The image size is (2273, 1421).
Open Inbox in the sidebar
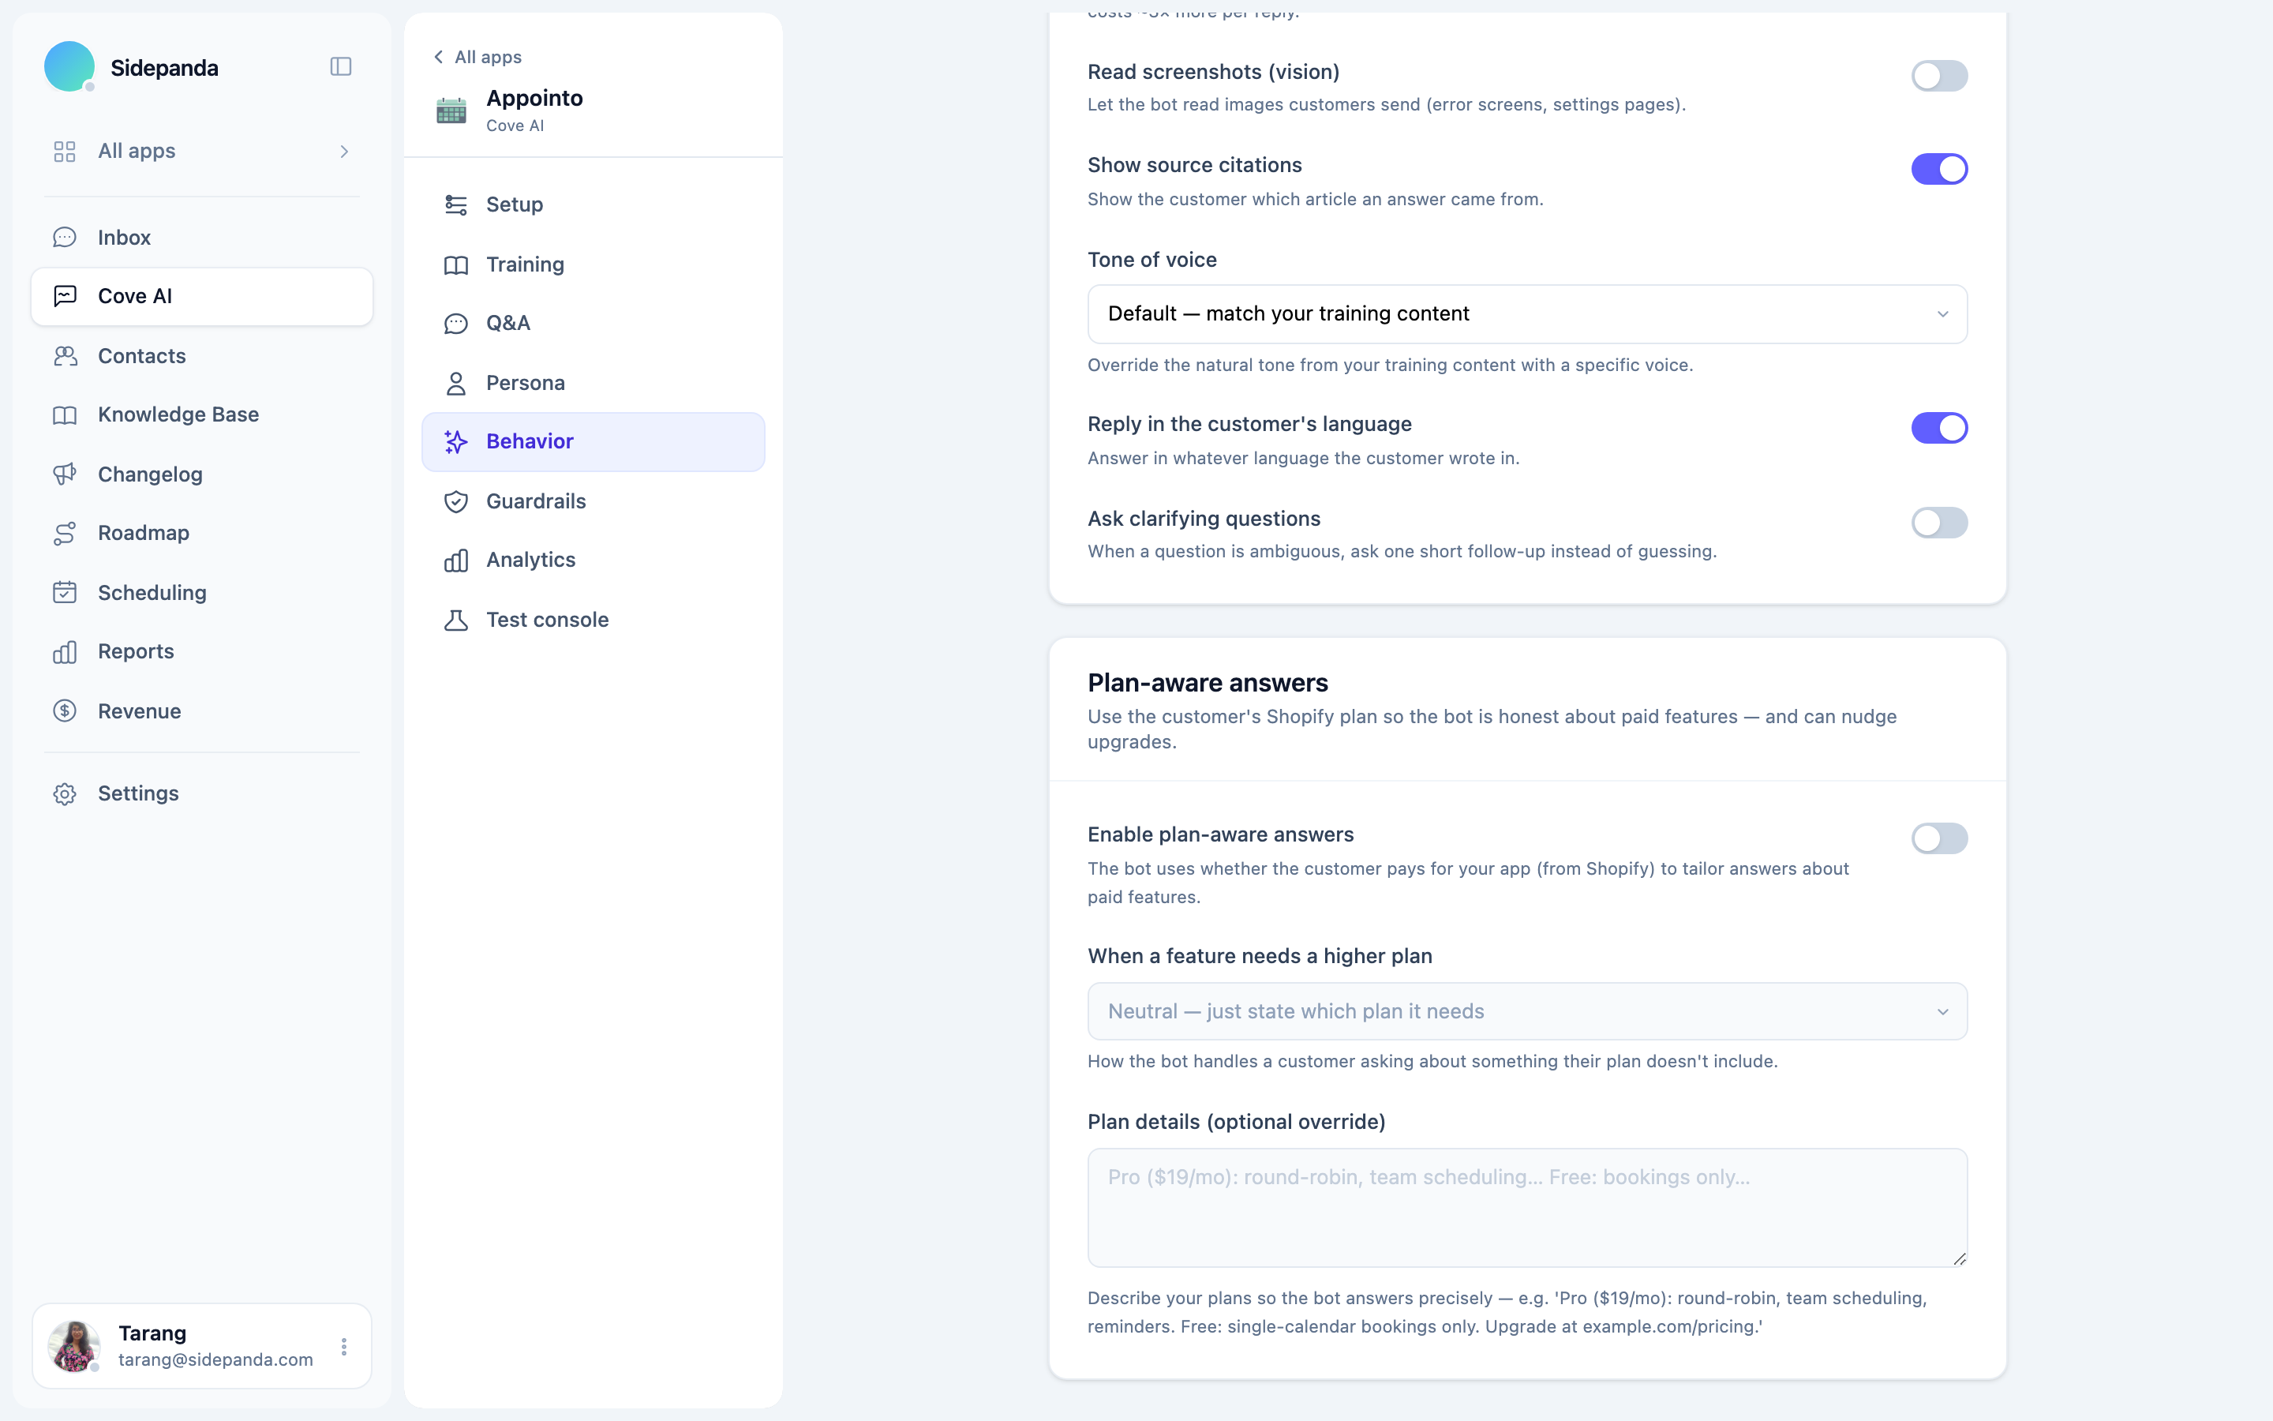pos(202,238)
